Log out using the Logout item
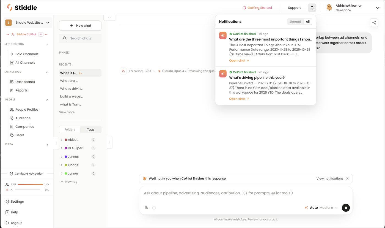 tap(13, 223)
